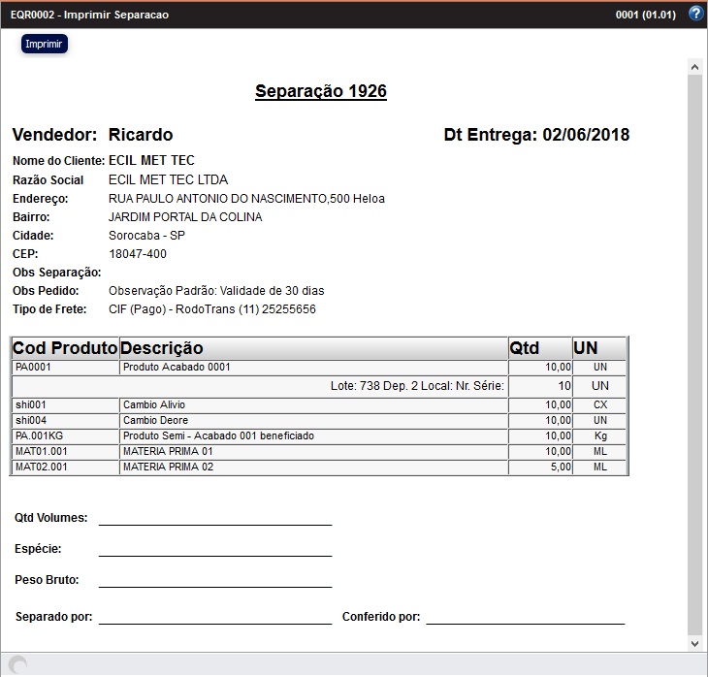Click the scrollbar down arrow
This screenshot has width=708, height=677.
pos(694,644)
